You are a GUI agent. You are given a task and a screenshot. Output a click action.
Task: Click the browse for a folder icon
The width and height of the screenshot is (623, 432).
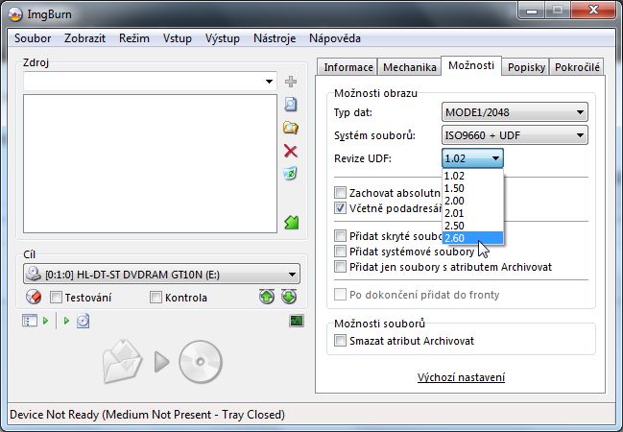pyautogui.click(x=291, y=128)
